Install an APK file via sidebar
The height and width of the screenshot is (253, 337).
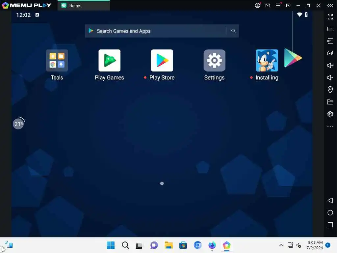point(330,41)
